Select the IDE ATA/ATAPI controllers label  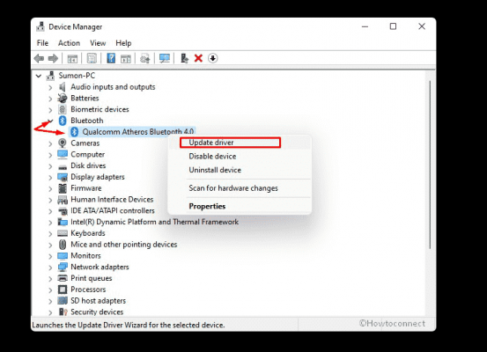pos(113,210)
